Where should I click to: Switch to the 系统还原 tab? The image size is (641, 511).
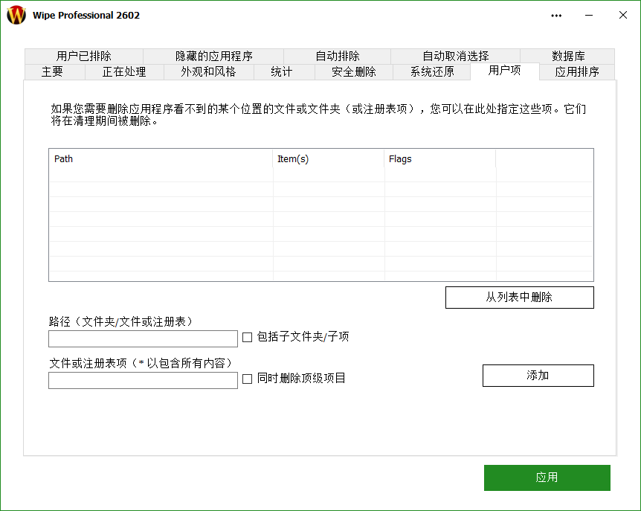click(431, 72)
